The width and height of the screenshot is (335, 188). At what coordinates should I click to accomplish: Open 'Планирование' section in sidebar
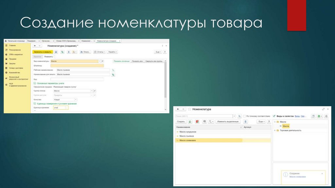tap(15, 50)
